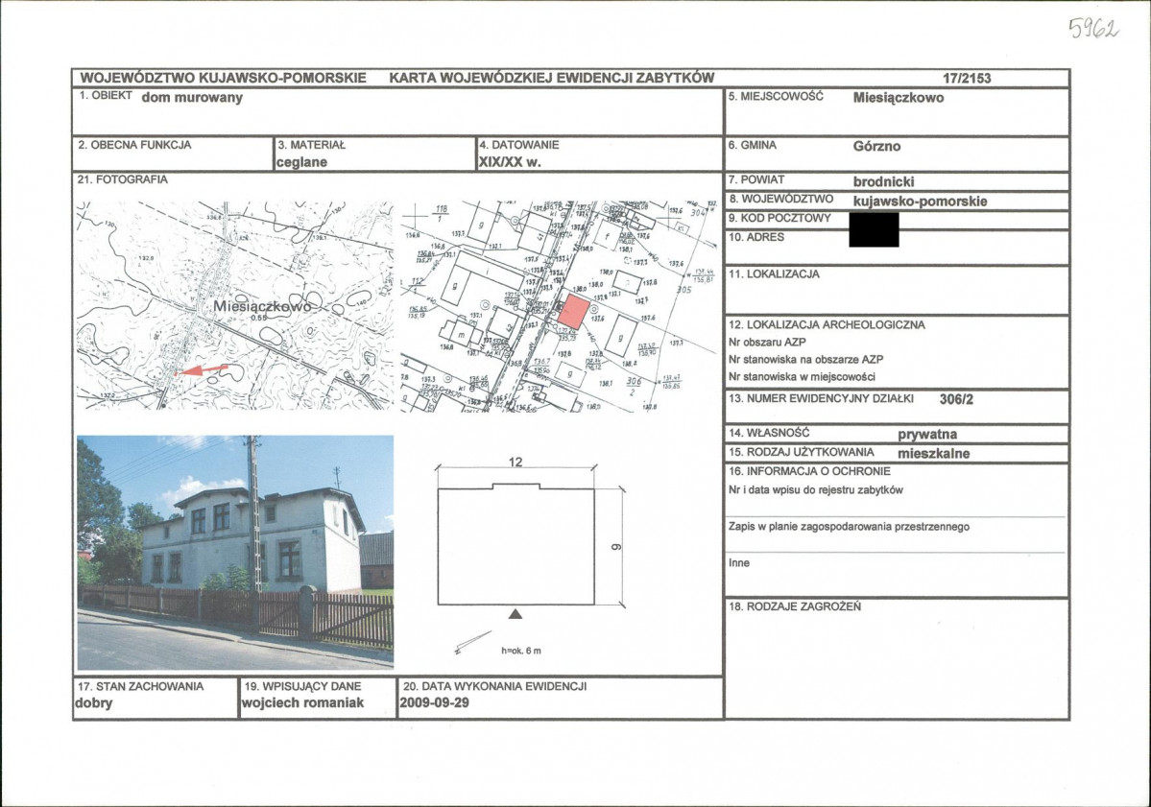The image size is (1151, 807).
Task: Click the label '16. INFORMACJA O OCHRONIE'
Action: 809,471
